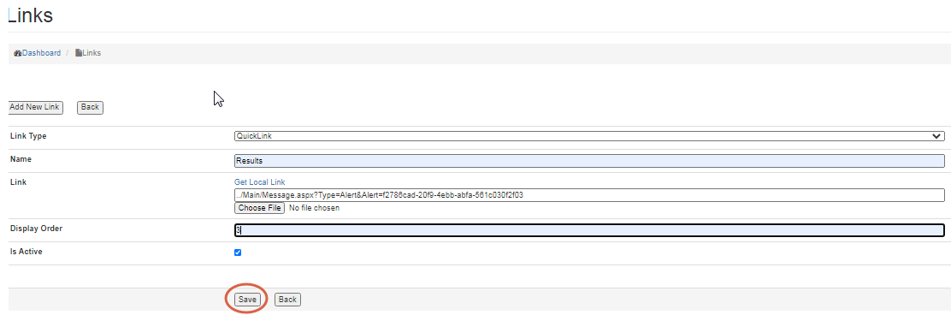Screen dimensions: 951x315
Task: Click the No file chosen text
Action: coord(314,208)
